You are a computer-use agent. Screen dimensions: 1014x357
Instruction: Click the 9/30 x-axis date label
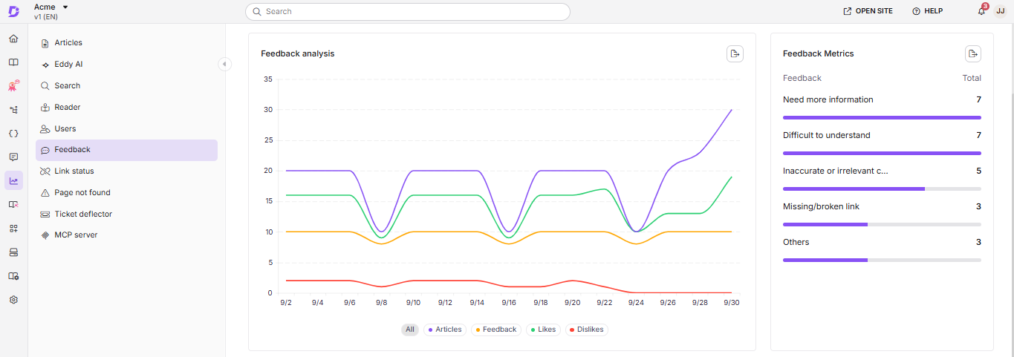[x=732, y=303]
